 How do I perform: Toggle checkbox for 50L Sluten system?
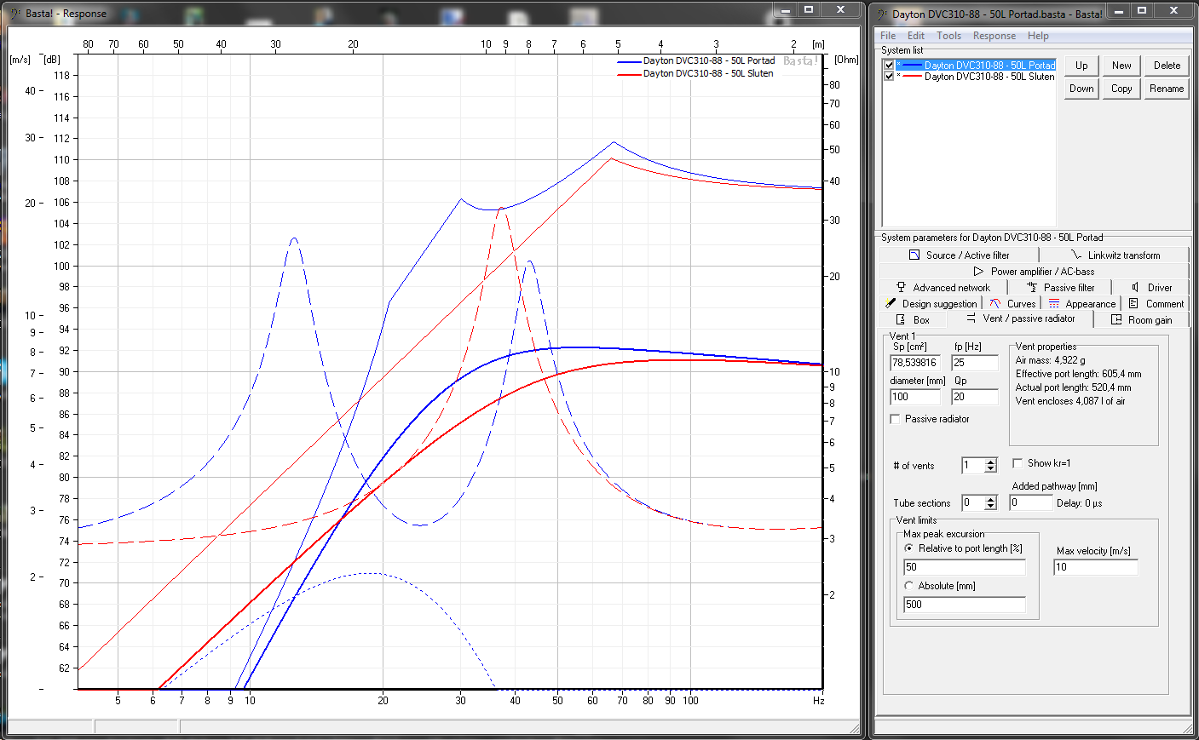point(889,76)
